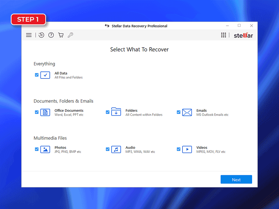Click 'Word, Excel, PPT etc' description

pyautogui.click(x=69, y=115)
